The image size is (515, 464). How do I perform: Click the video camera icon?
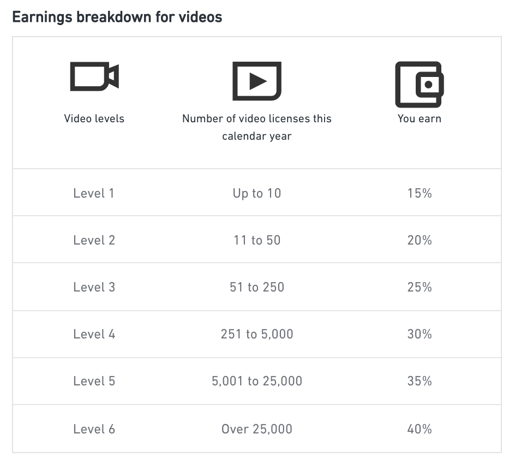pyautogui.click(x=94, y=77)
